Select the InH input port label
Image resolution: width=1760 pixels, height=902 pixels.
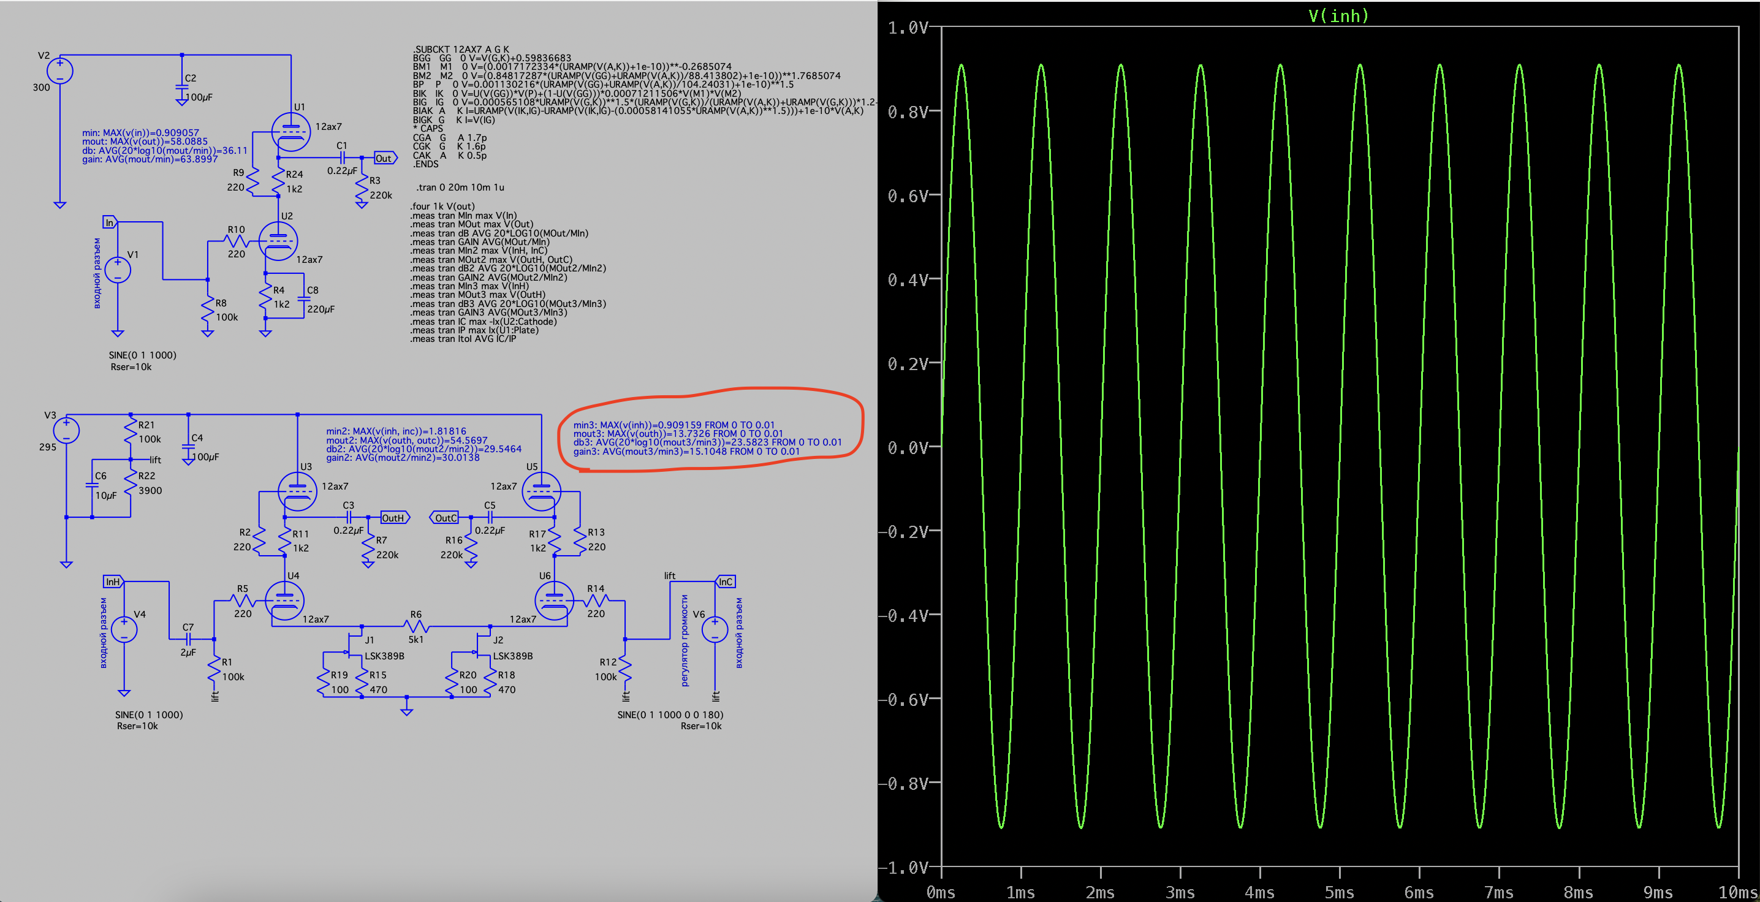113,582
